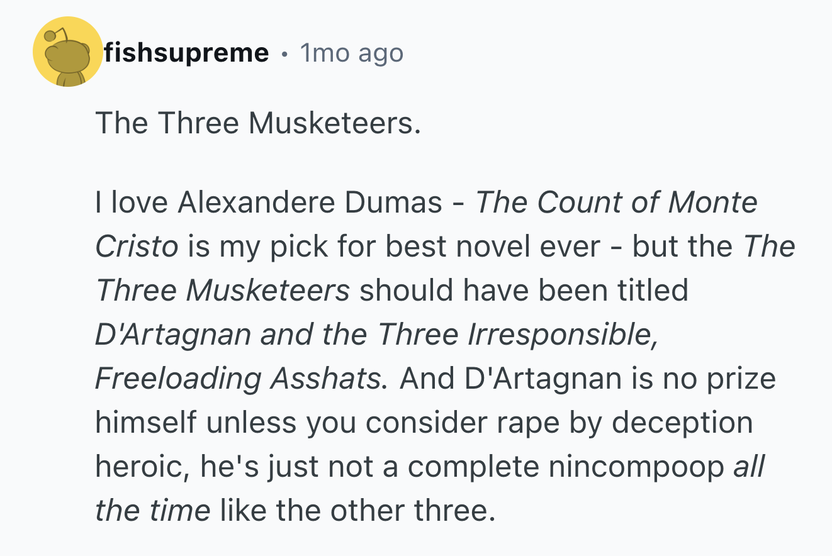Click the '1mo ago' comment timestamp
832x556 pixels.
pyautogui.click(x=351, y=53)
